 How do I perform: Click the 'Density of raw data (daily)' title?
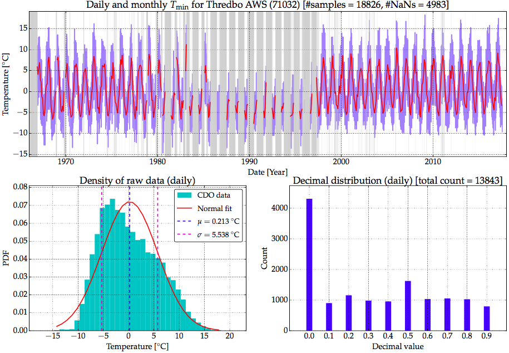[x=133, y=180]
